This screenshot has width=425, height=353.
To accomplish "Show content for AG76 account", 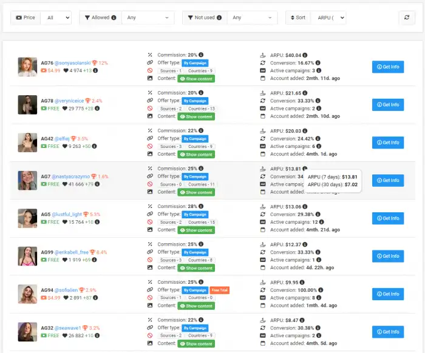I will 196,79.
